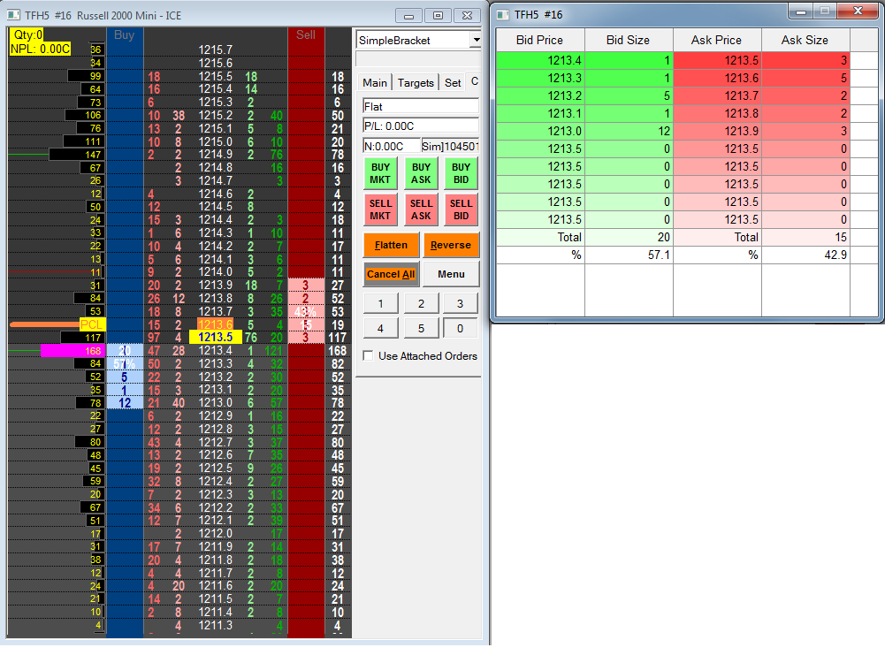Click the BUY ASK button
The width and height of the screenshot is (885, 655).
point(421,173)
